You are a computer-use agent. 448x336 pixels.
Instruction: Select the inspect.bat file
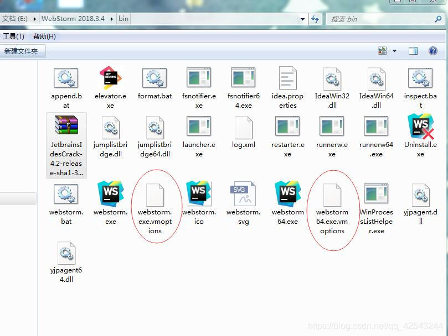pyautogui.click(x=420, y=88)
